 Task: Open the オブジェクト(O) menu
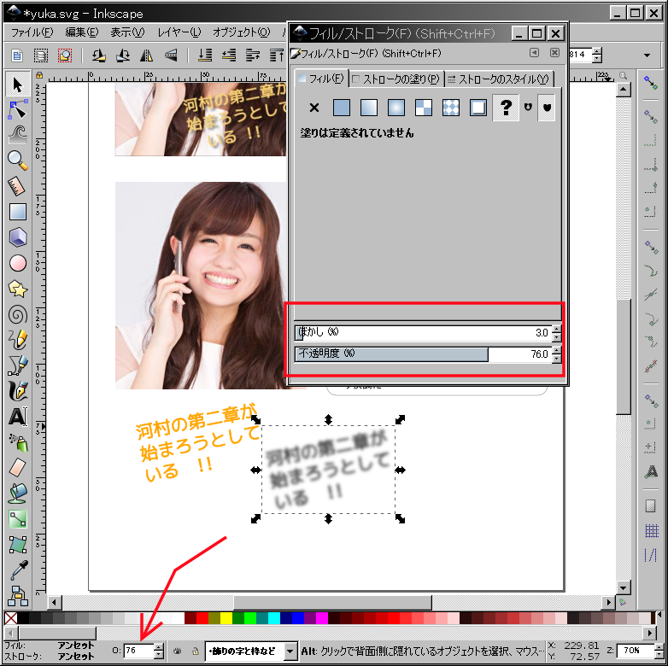point(242,32)
